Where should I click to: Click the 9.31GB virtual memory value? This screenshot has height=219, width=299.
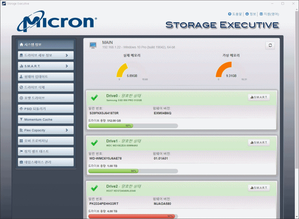pyautogui.click(x=231, y=75)
